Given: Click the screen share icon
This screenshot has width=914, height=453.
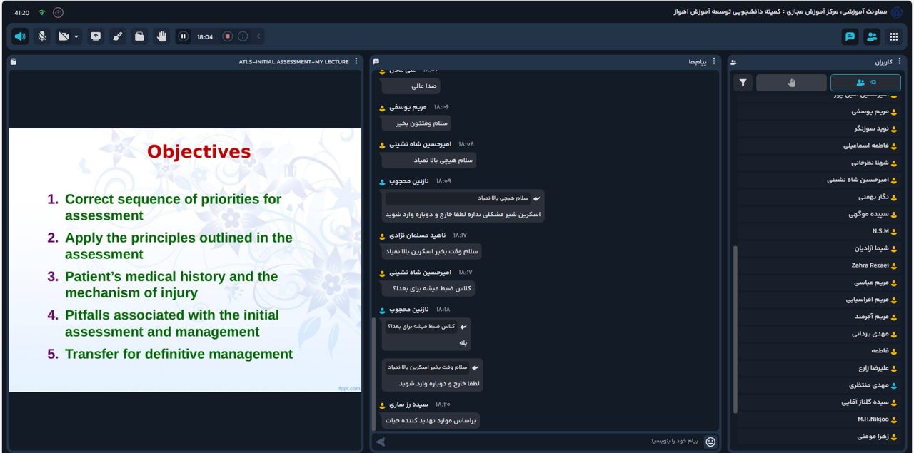Looking at the screenshot, I should [95, 36].
